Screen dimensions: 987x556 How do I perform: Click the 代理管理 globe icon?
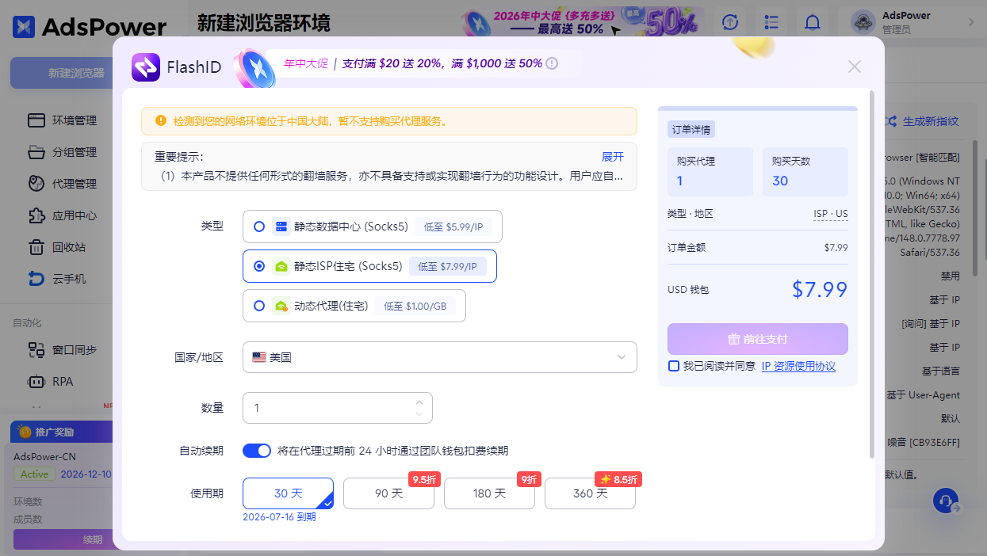click(36, 184)
